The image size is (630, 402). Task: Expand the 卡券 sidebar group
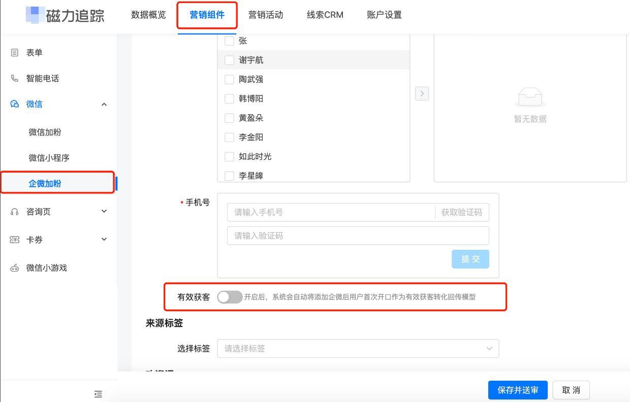(x=104, y=239)
